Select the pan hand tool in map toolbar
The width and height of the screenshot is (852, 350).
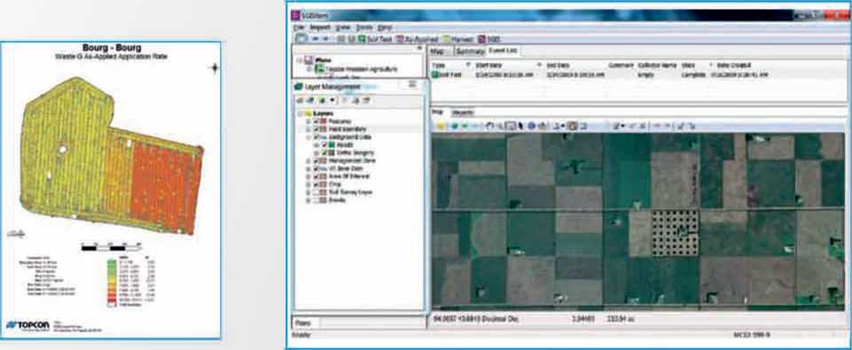click(x=489, y=126)
